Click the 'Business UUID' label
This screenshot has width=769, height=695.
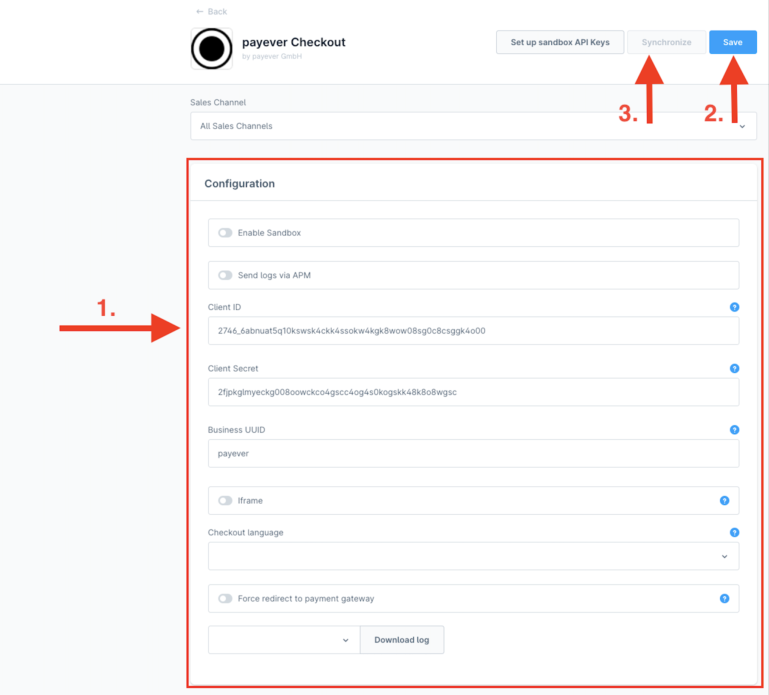point(236,430)
